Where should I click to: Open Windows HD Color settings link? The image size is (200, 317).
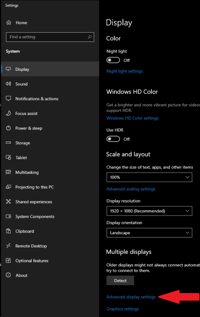(133, 118)
